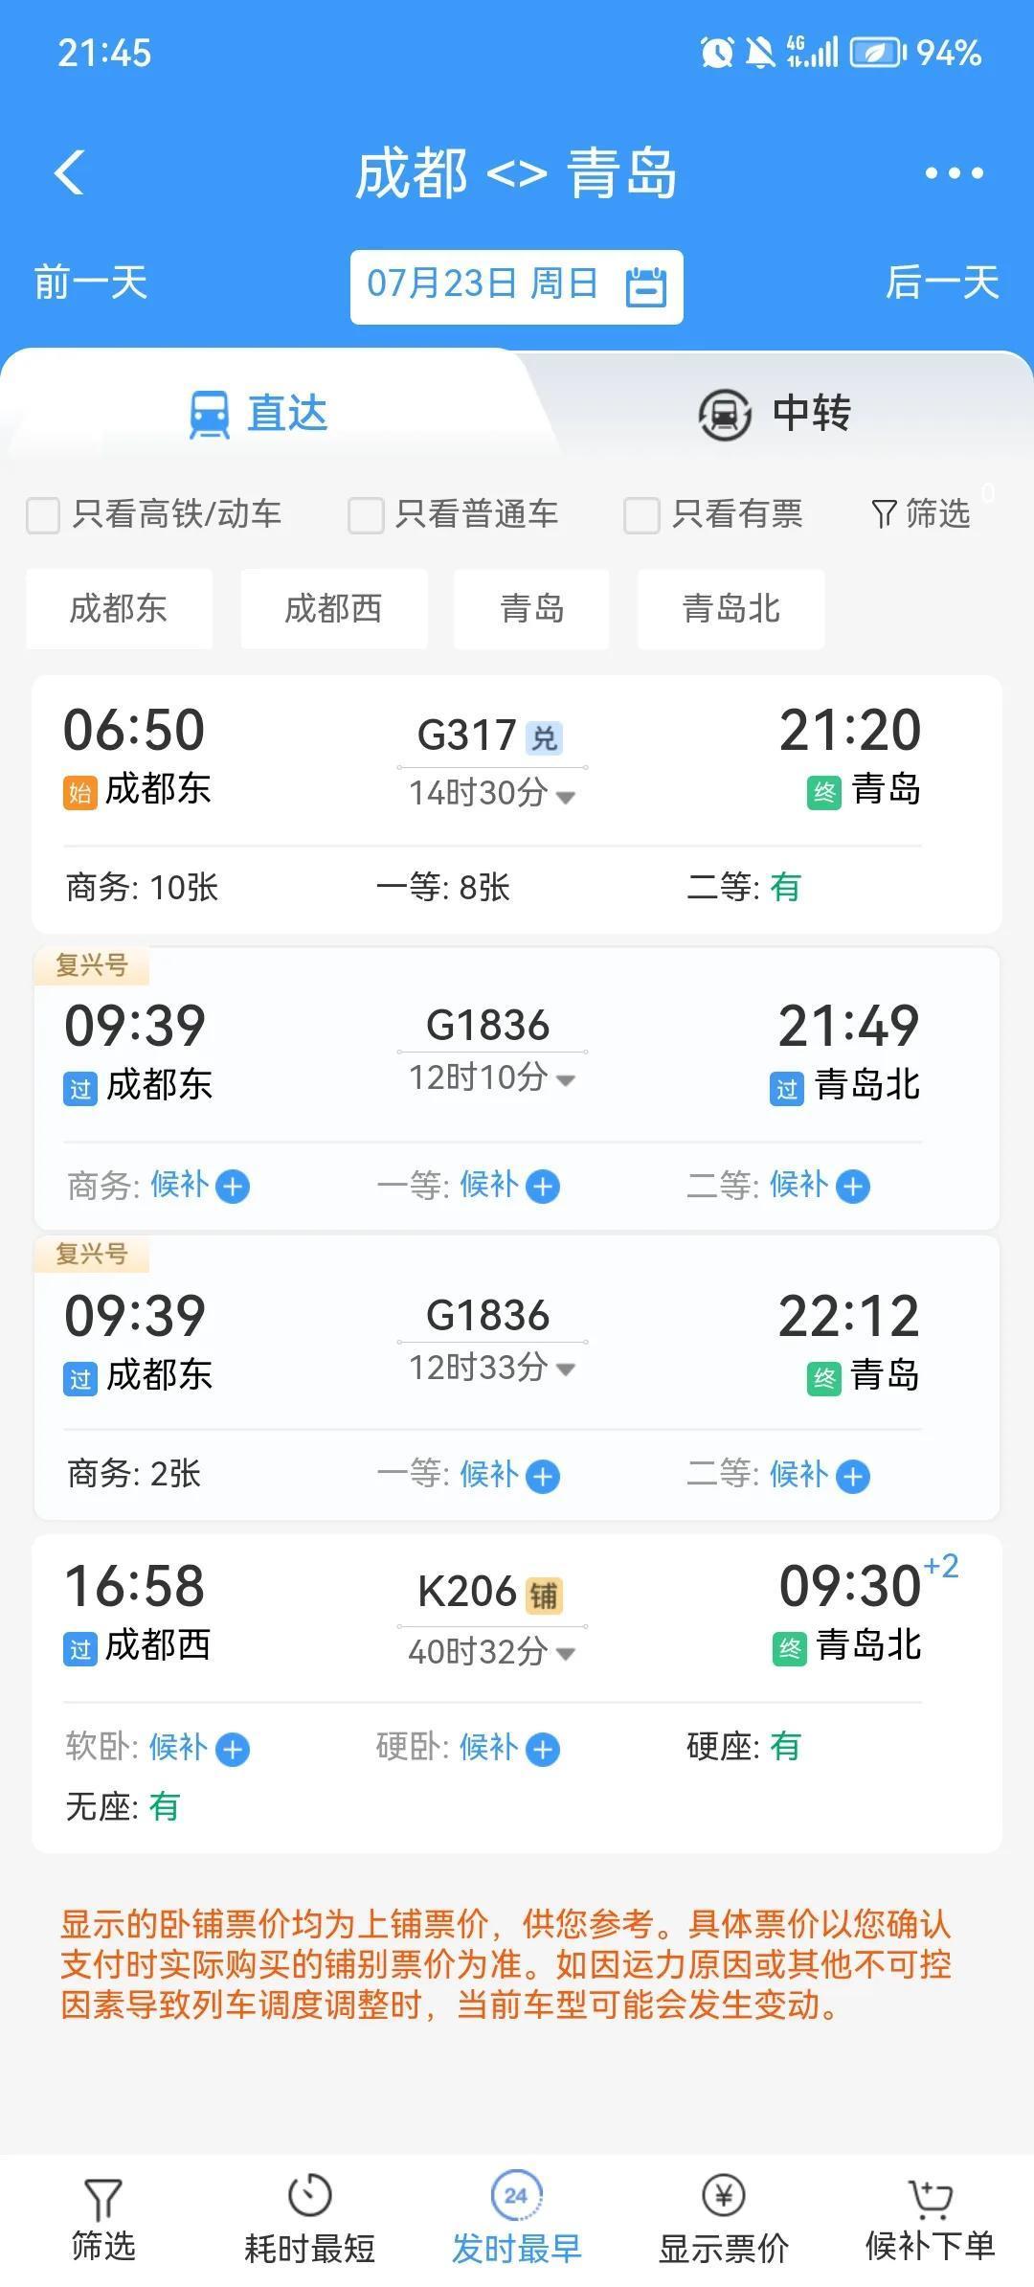Sort by shortest duration clock icon
Image resolution: width=1034 pixels, height=2287 pixels.
pyautogui.click(x=309, y=2196)
